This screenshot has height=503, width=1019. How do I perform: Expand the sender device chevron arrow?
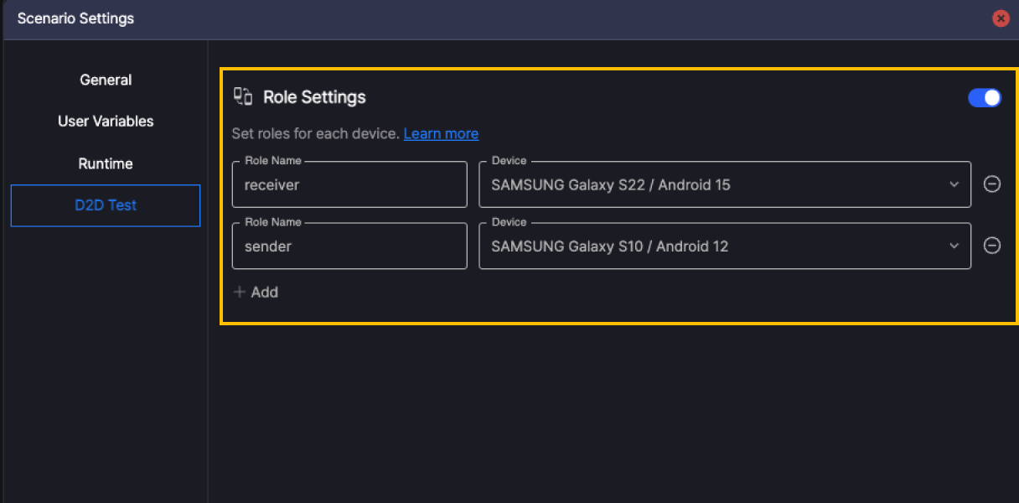[954, 246]
